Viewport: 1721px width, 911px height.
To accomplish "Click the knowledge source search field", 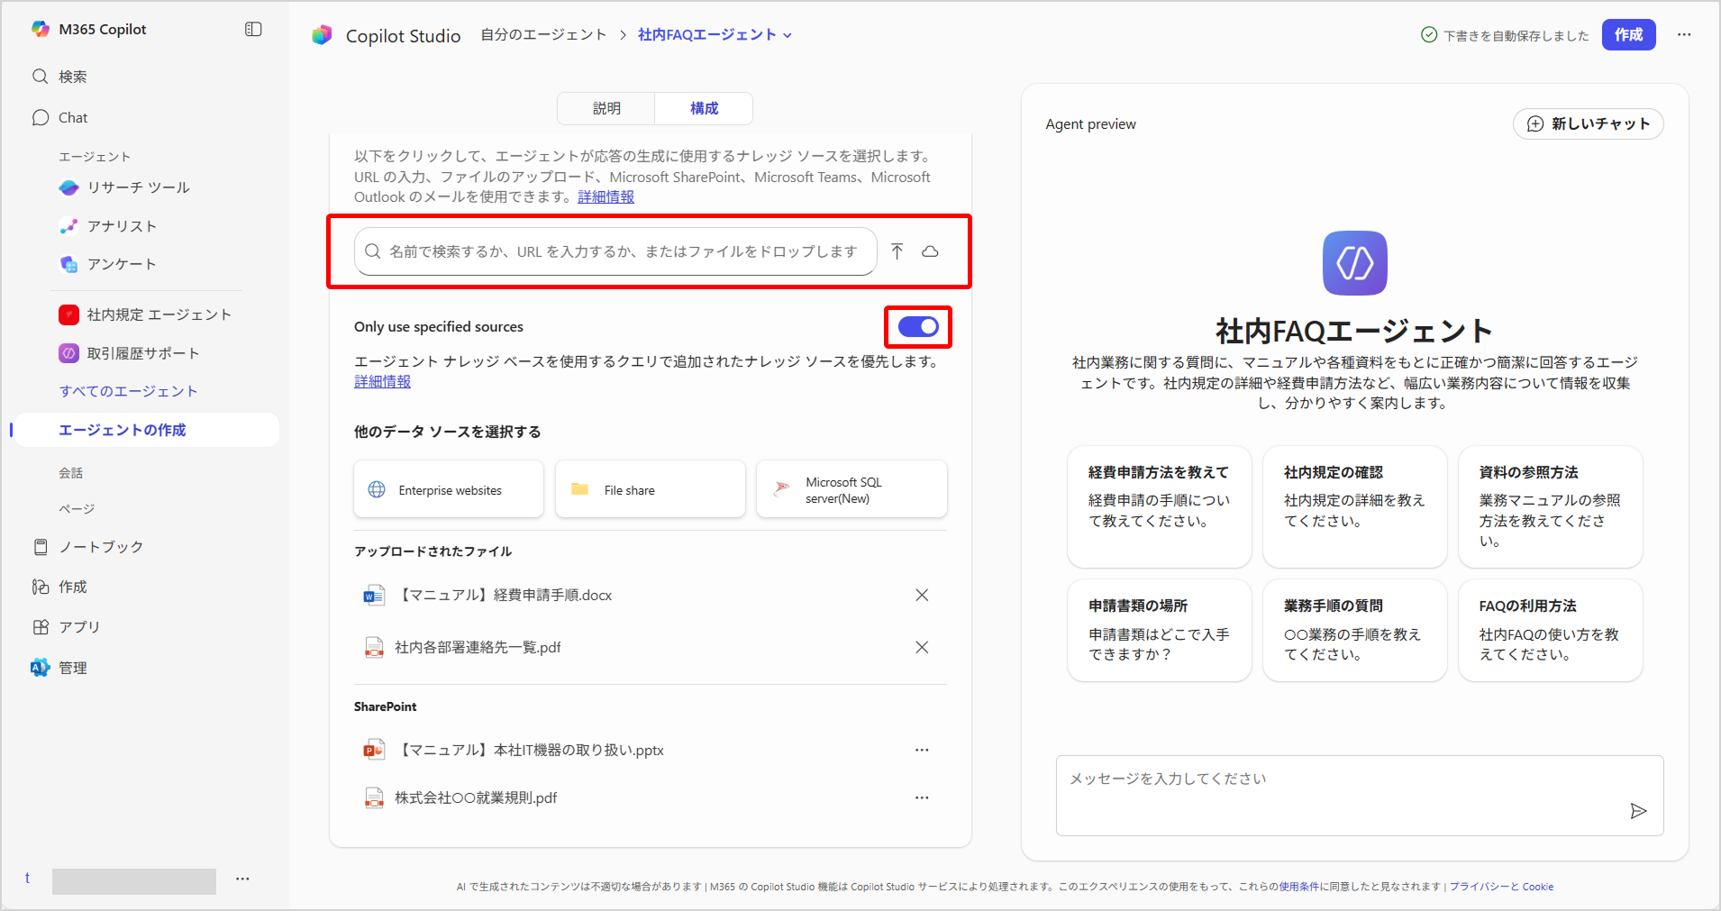I will [622, 251].
